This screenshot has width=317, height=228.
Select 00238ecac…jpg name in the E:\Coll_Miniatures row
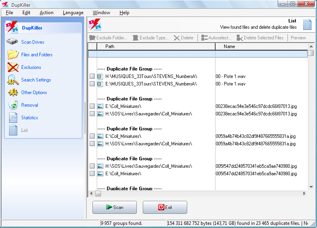[256, 106]
